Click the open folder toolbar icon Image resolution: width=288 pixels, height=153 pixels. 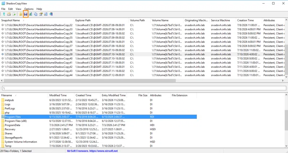pos(9,14)
